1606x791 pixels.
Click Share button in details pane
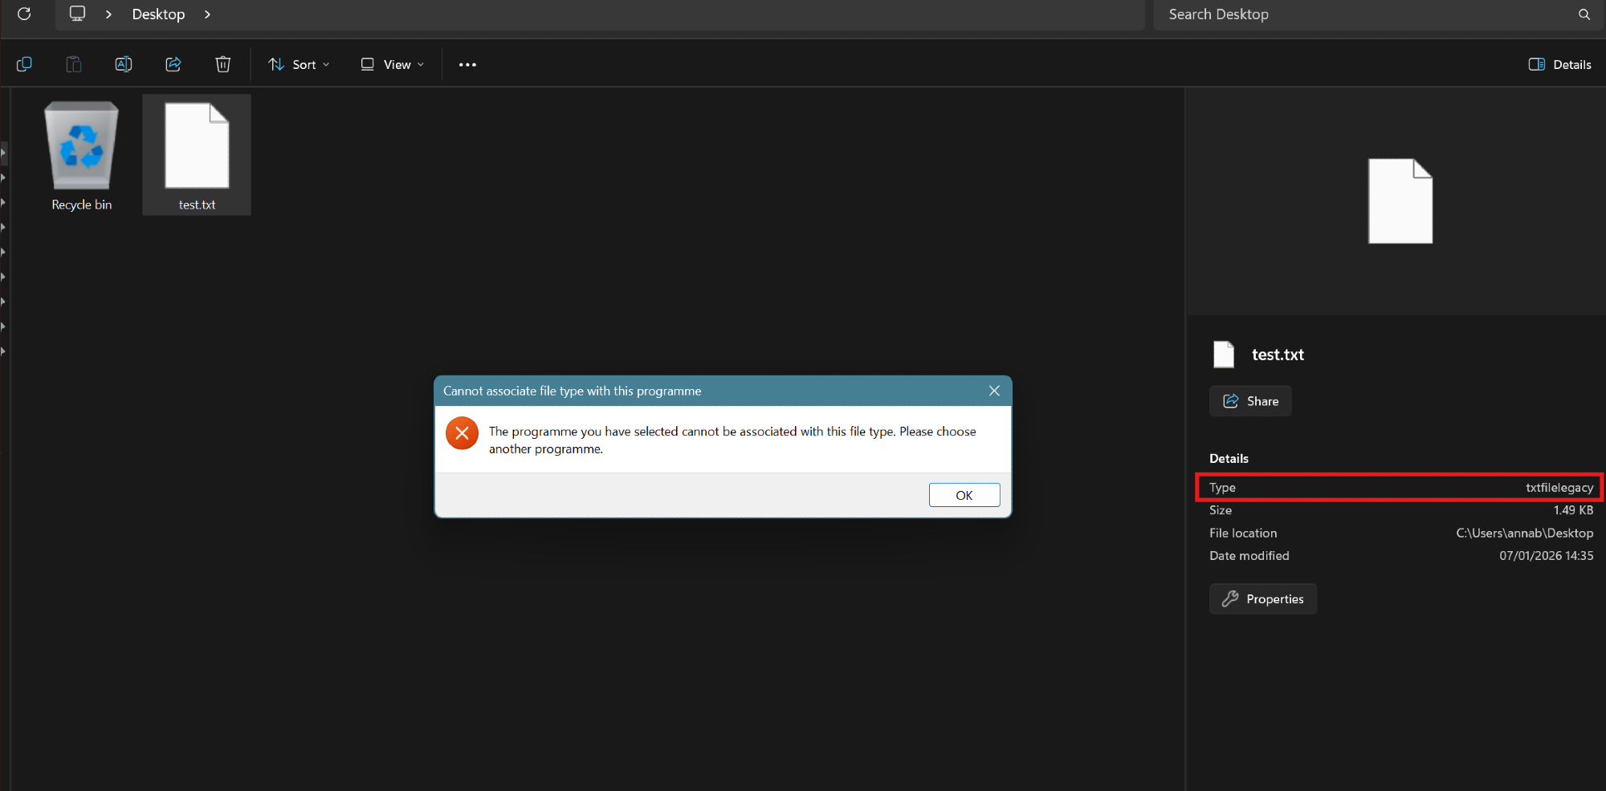click(x=1250, y=401)
